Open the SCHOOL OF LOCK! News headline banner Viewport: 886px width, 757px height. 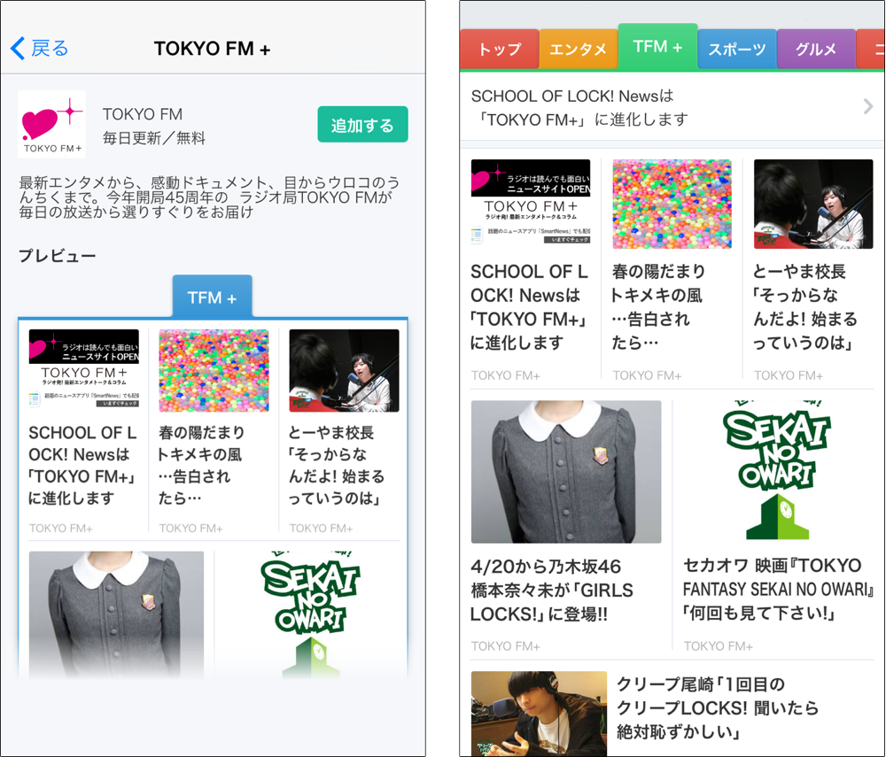[672, 107]
